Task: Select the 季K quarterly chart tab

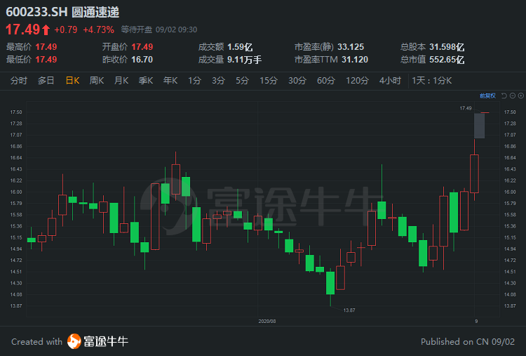Action: [x=146, y=81]
